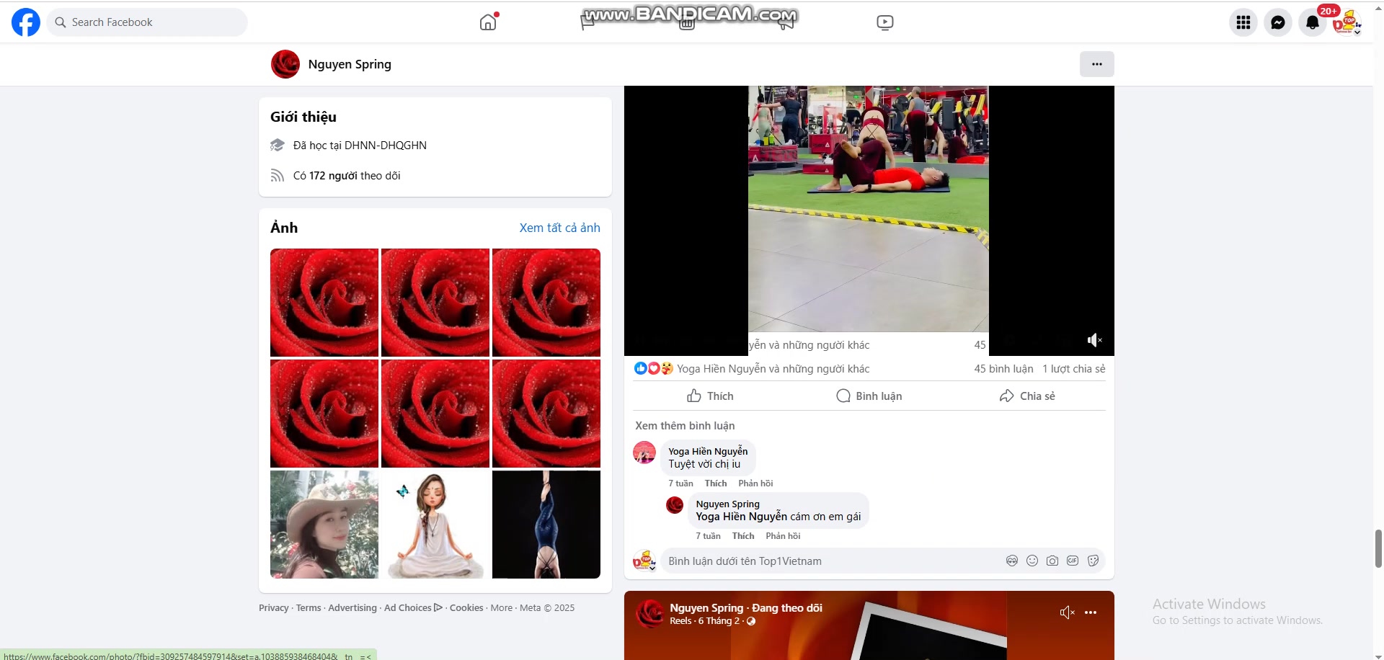1384x660 pixels.
Task: Insert a GIF in the comment
Action: tap(1073, 561)
